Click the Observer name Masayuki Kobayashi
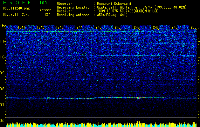The image size is (200, 127). [x=114, y=3]
